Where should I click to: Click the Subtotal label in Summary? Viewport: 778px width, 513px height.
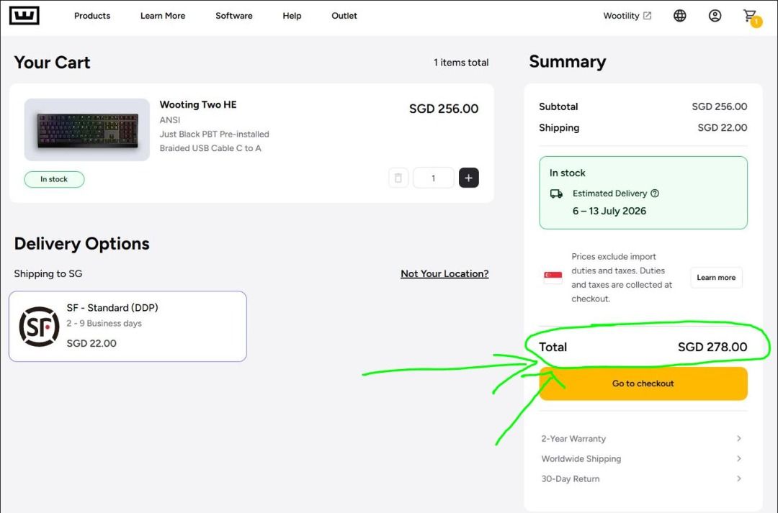pyautogui.click(x=558, y=106)
